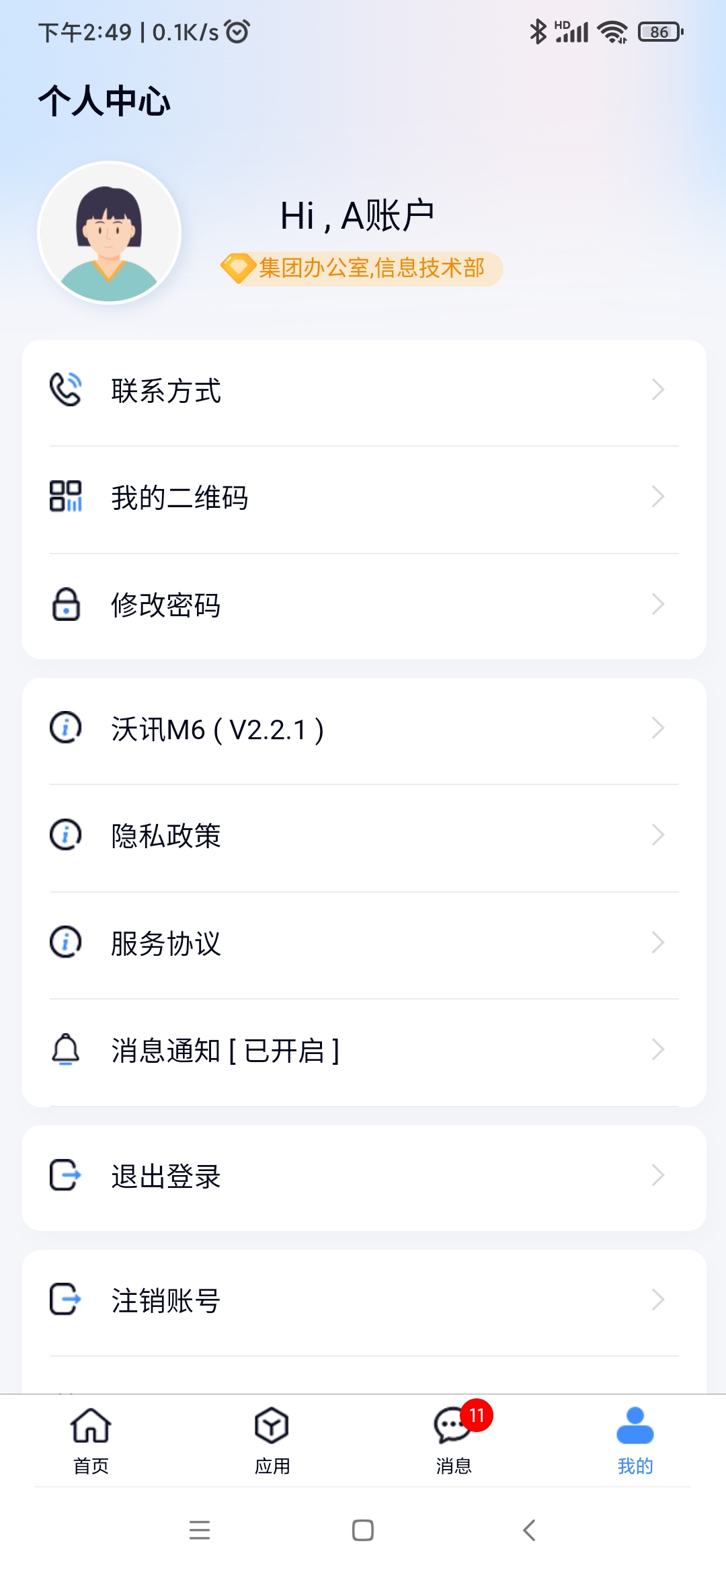Open the QR code icon for 我的二维码
Viewport: 726px width, 1574px height.
pyautogui.click(x=66, y=496)
